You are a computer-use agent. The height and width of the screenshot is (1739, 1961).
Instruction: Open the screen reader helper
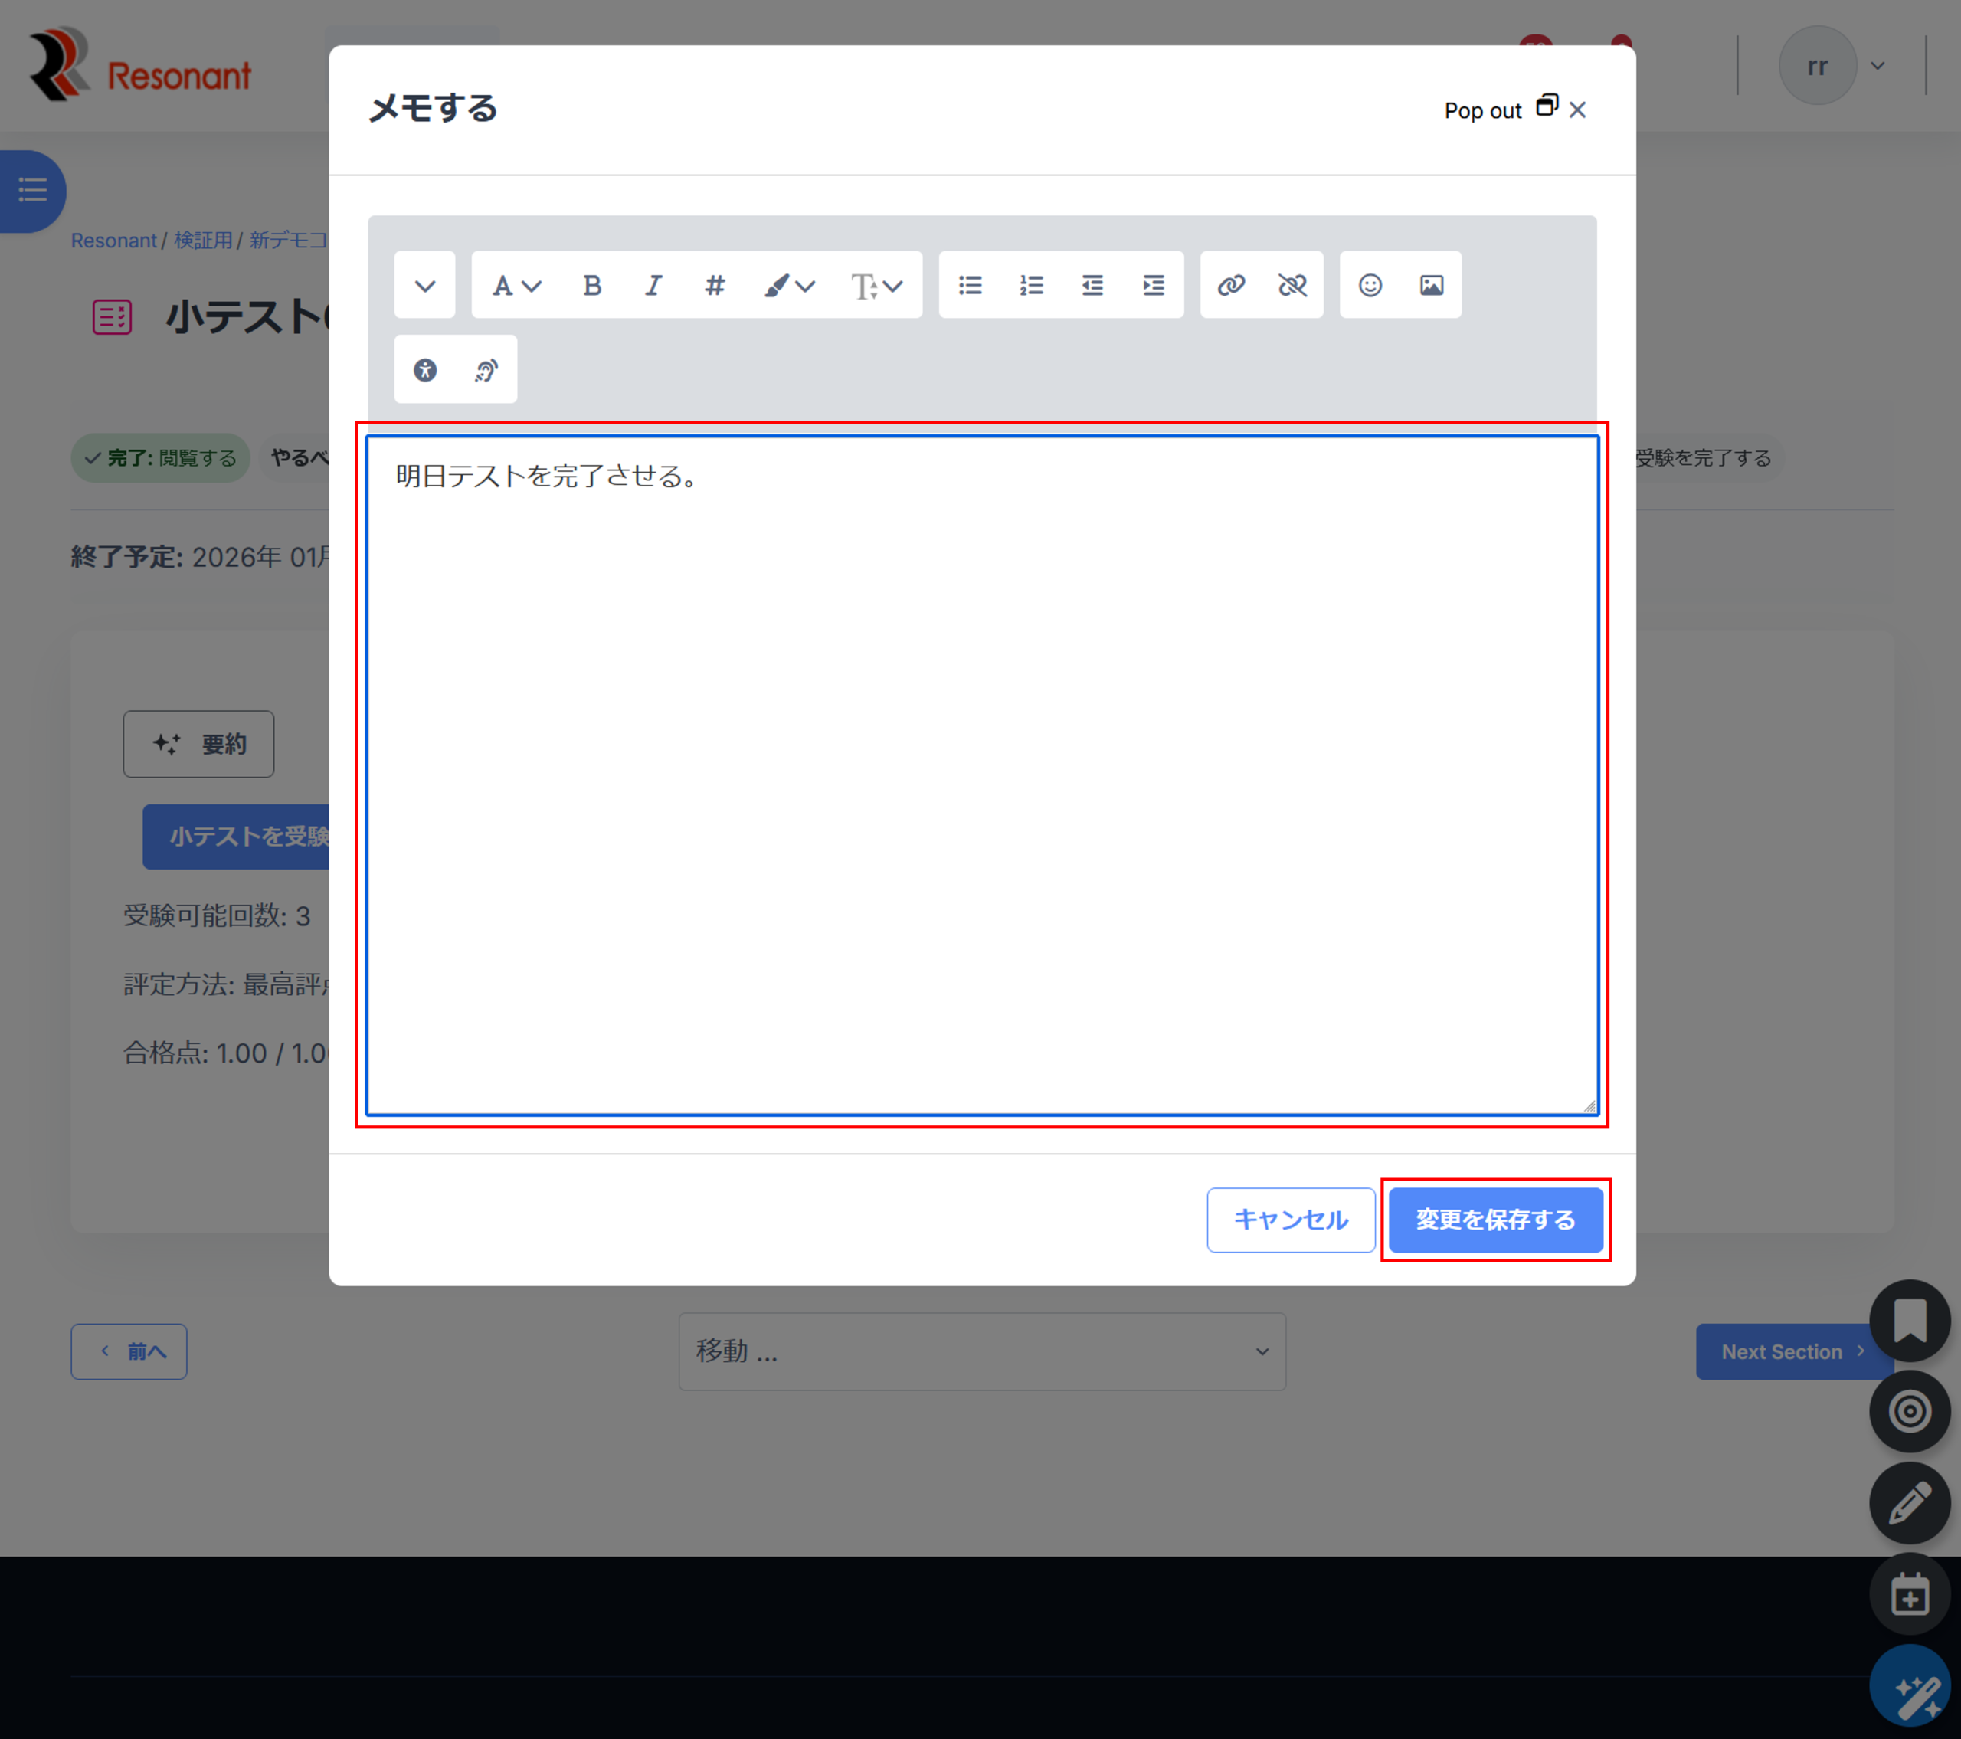point(486,369)
